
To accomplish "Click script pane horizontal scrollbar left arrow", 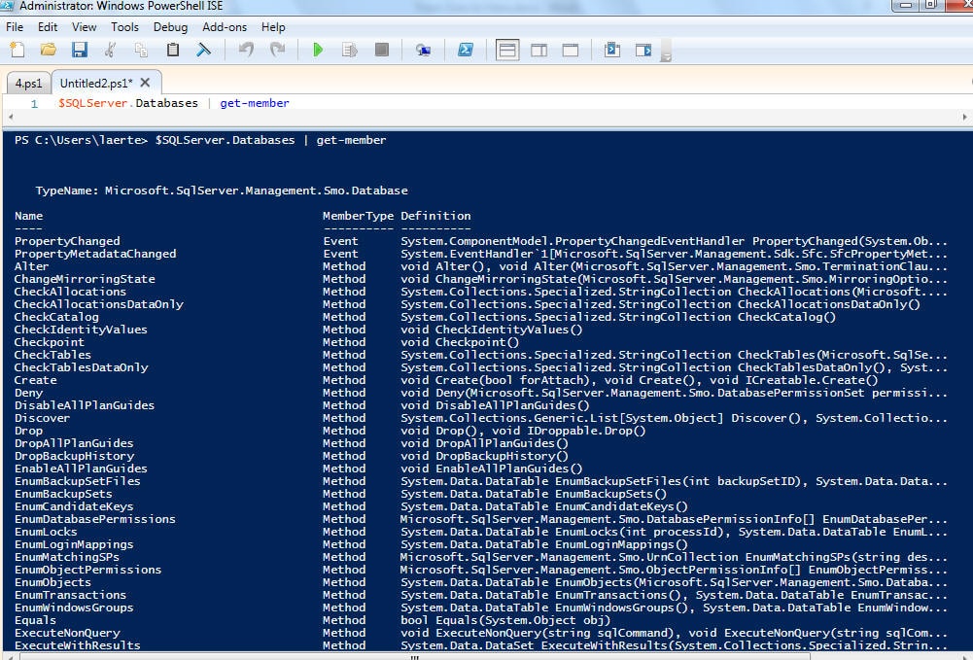I will tap(10, 117).
